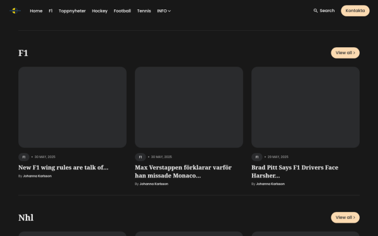Read article Max Verstappen förklarar varför
This screenshot has width=378, height=236.
(183, 171)
